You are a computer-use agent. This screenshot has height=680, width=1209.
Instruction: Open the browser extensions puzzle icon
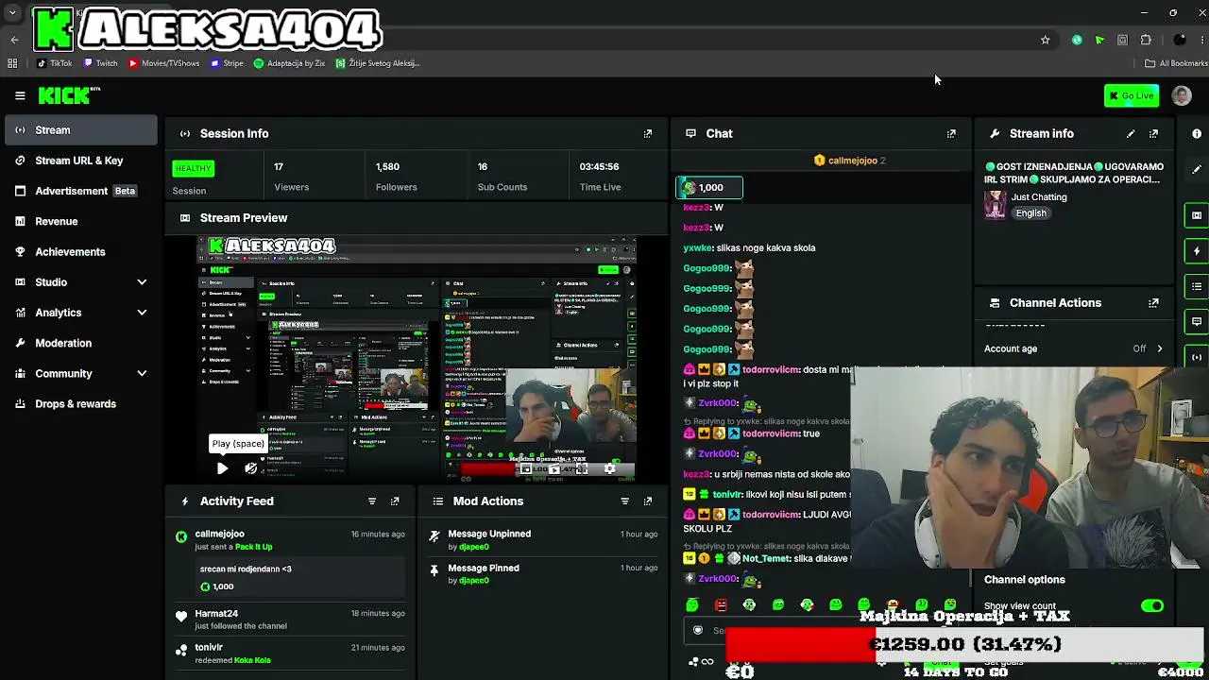coord(1146,40)
